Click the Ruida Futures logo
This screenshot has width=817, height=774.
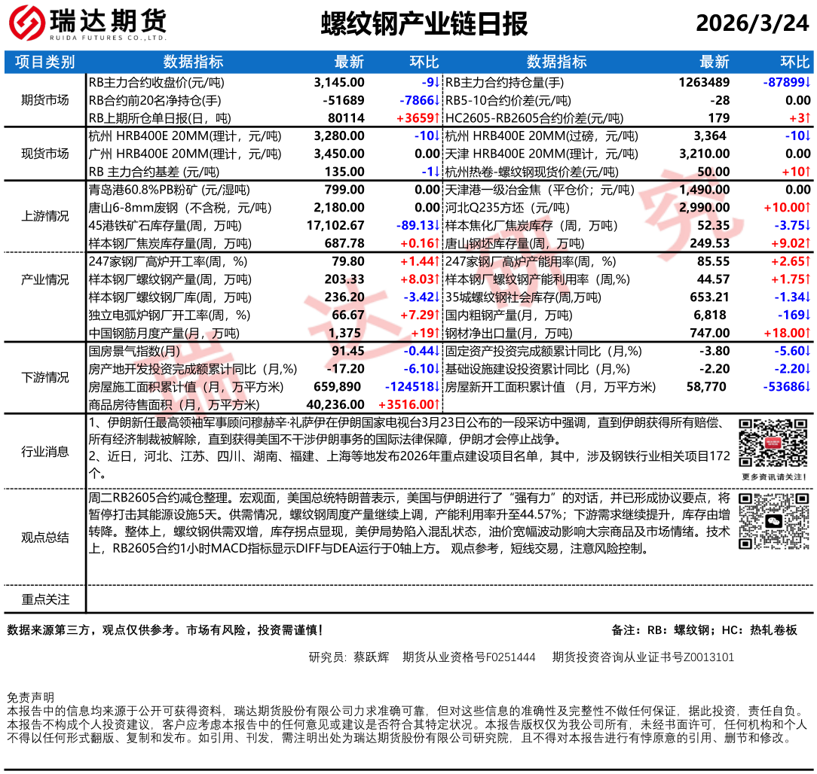(89, 24)
